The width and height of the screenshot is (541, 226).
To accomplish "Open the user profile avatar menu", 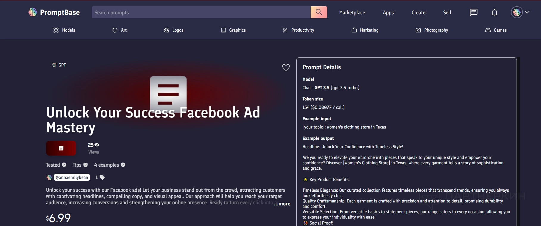I will tap(517, 12).
